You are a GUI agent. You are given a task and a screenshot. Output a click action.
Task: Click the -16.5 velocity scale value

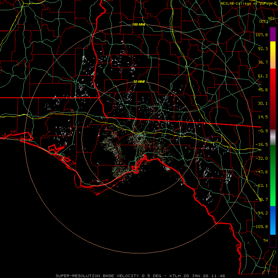[x=262, y=145]
